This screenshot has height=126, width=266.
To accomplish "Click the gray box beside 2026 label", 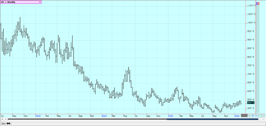I will click(244, 115).
